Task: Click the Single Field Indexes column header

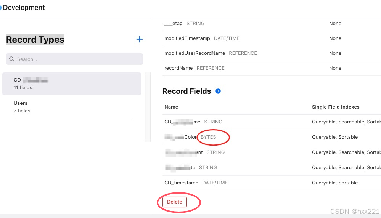Action: [x=336, y=107]
